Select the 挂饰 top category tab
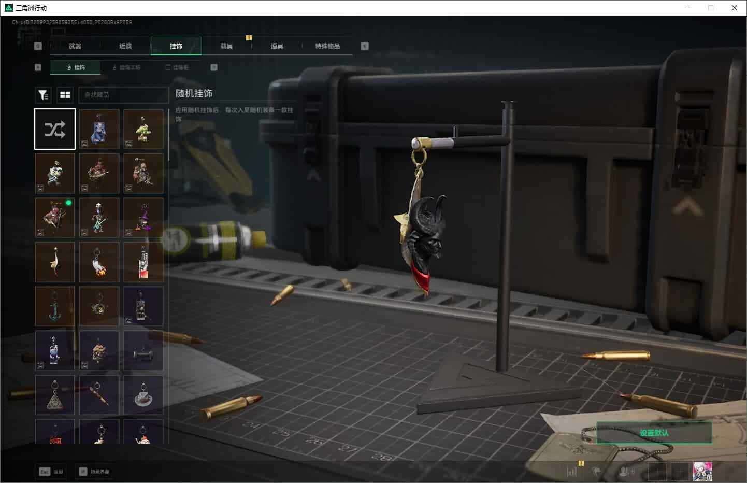The height and width of the screenshot is (483, 747). (176, 46)
